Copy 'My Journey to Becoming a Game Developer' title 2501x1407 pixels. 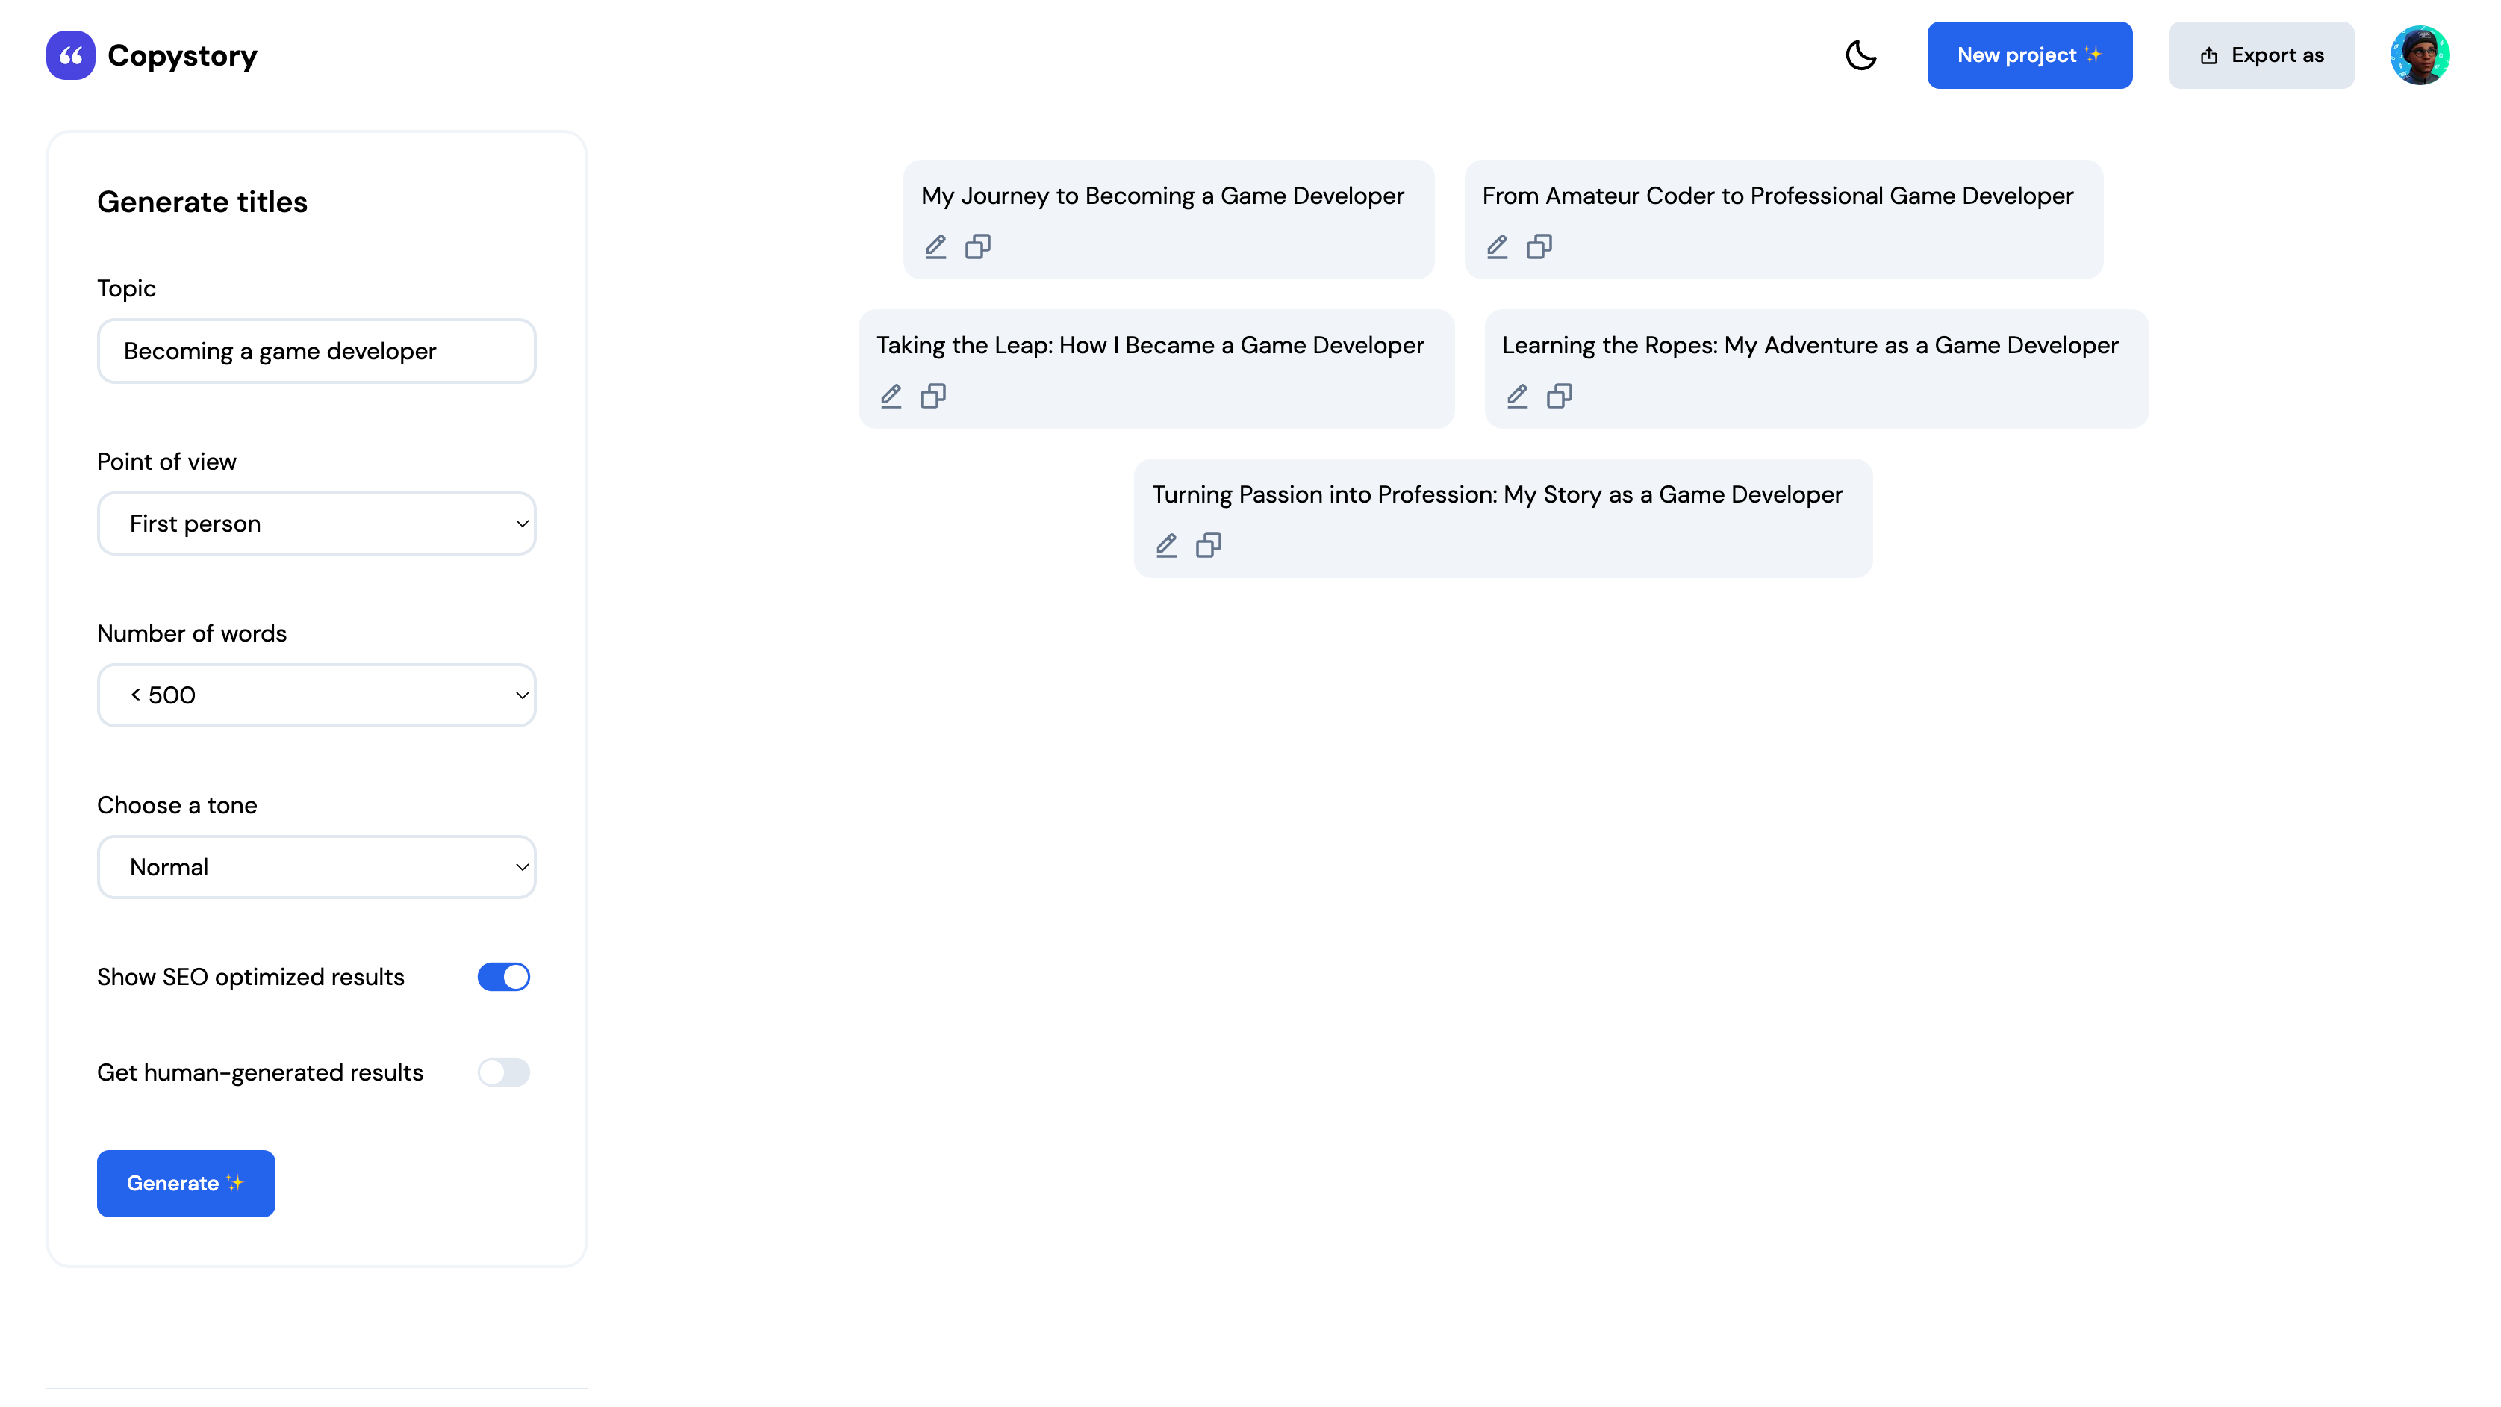click(978, 246)
